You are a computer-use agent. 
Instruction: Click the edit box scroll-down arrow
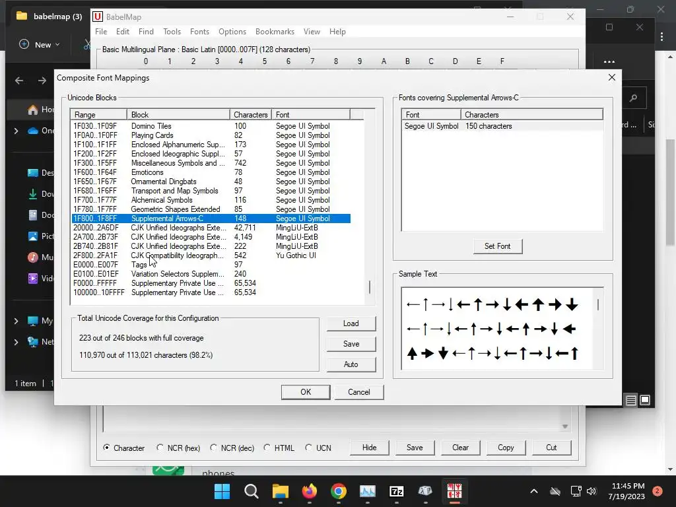[x=565, y=426]
